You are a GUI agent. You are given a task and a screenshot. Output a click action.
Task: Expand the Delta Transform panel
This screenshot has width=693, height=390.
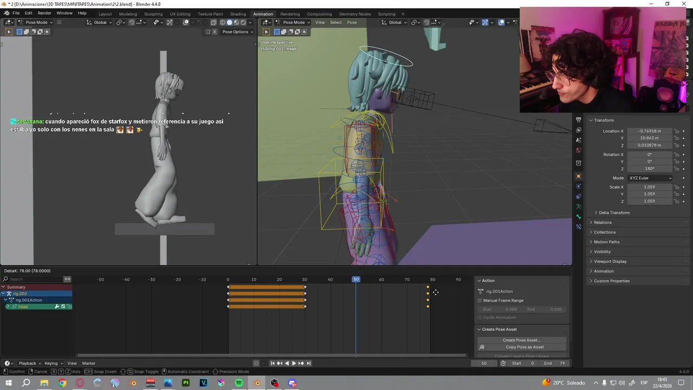point(614,213)
